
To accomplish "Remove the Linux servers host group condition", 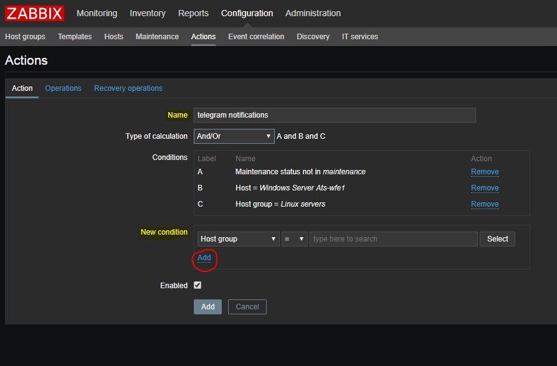I will 484,204.
